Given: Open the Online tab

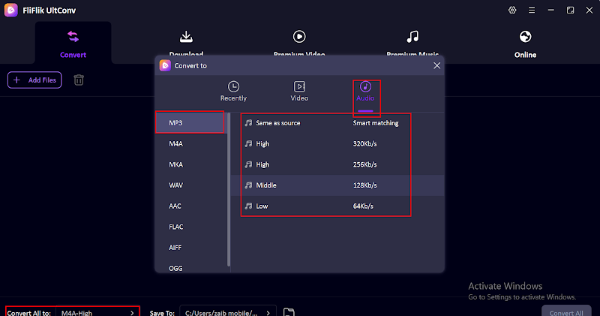Looking at the screenshot, I should click(526, 44).
